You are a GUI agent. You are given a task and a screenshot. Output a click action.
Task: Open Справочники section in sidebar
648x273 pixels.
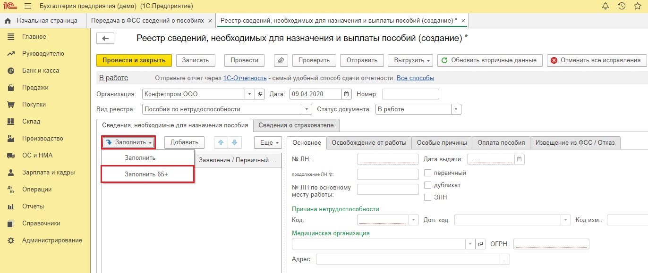(x=41, y=223)
